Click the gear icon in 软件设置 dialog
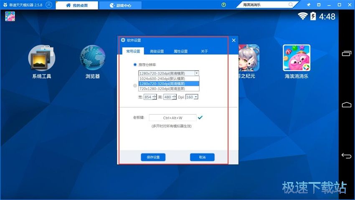Image resolution: width=355 pixels, height=200 pixels. click(x=123, y=40)
